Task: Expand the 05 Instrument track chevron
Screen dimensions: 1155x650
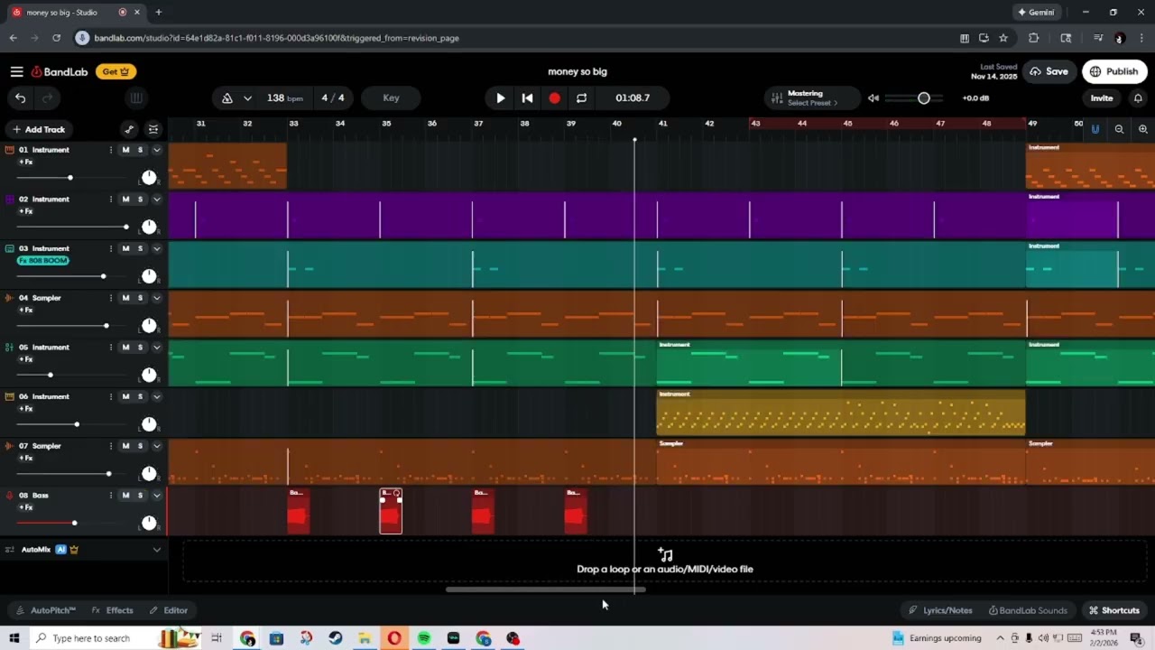Action: point(157,348)
